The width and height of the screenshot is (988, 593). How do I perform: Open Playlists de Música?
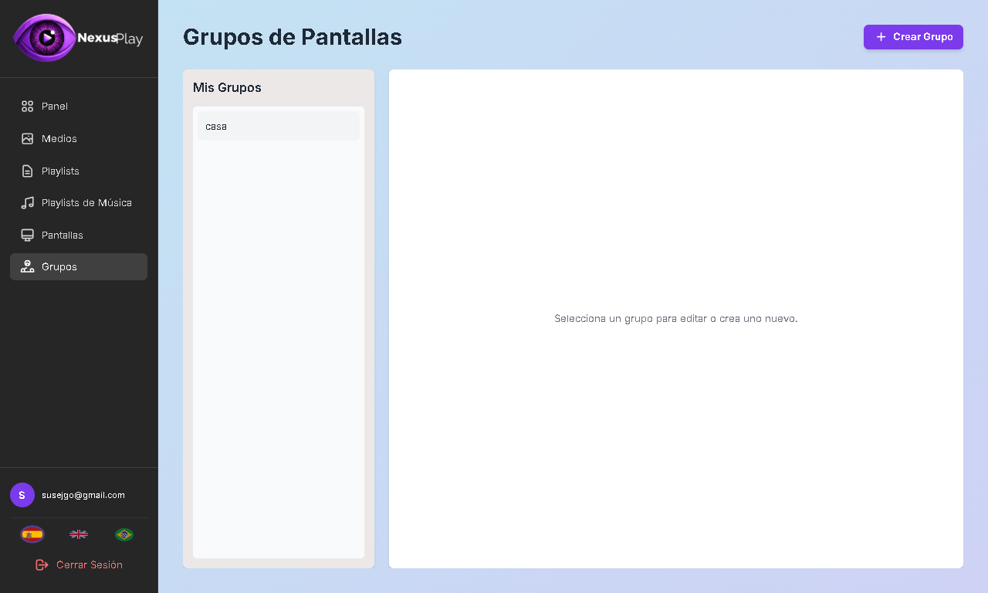[79, 203]
